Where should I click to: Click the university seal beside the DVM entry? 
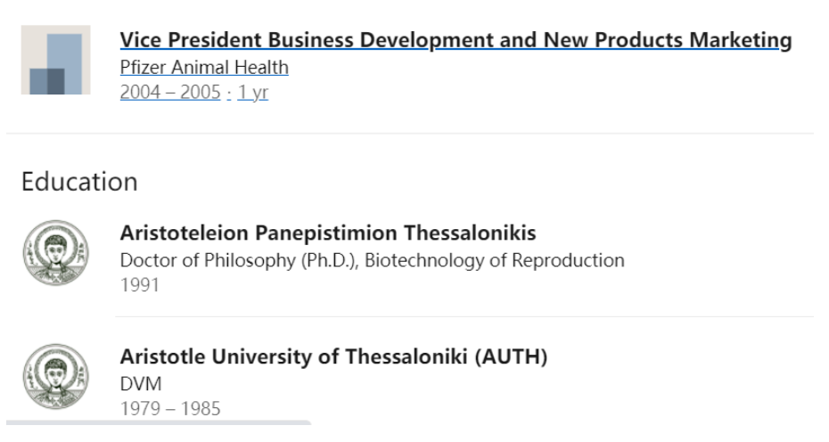tap(55, 376)
